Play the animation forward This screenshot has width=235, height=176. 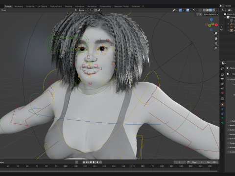click(x=94, y=162)
